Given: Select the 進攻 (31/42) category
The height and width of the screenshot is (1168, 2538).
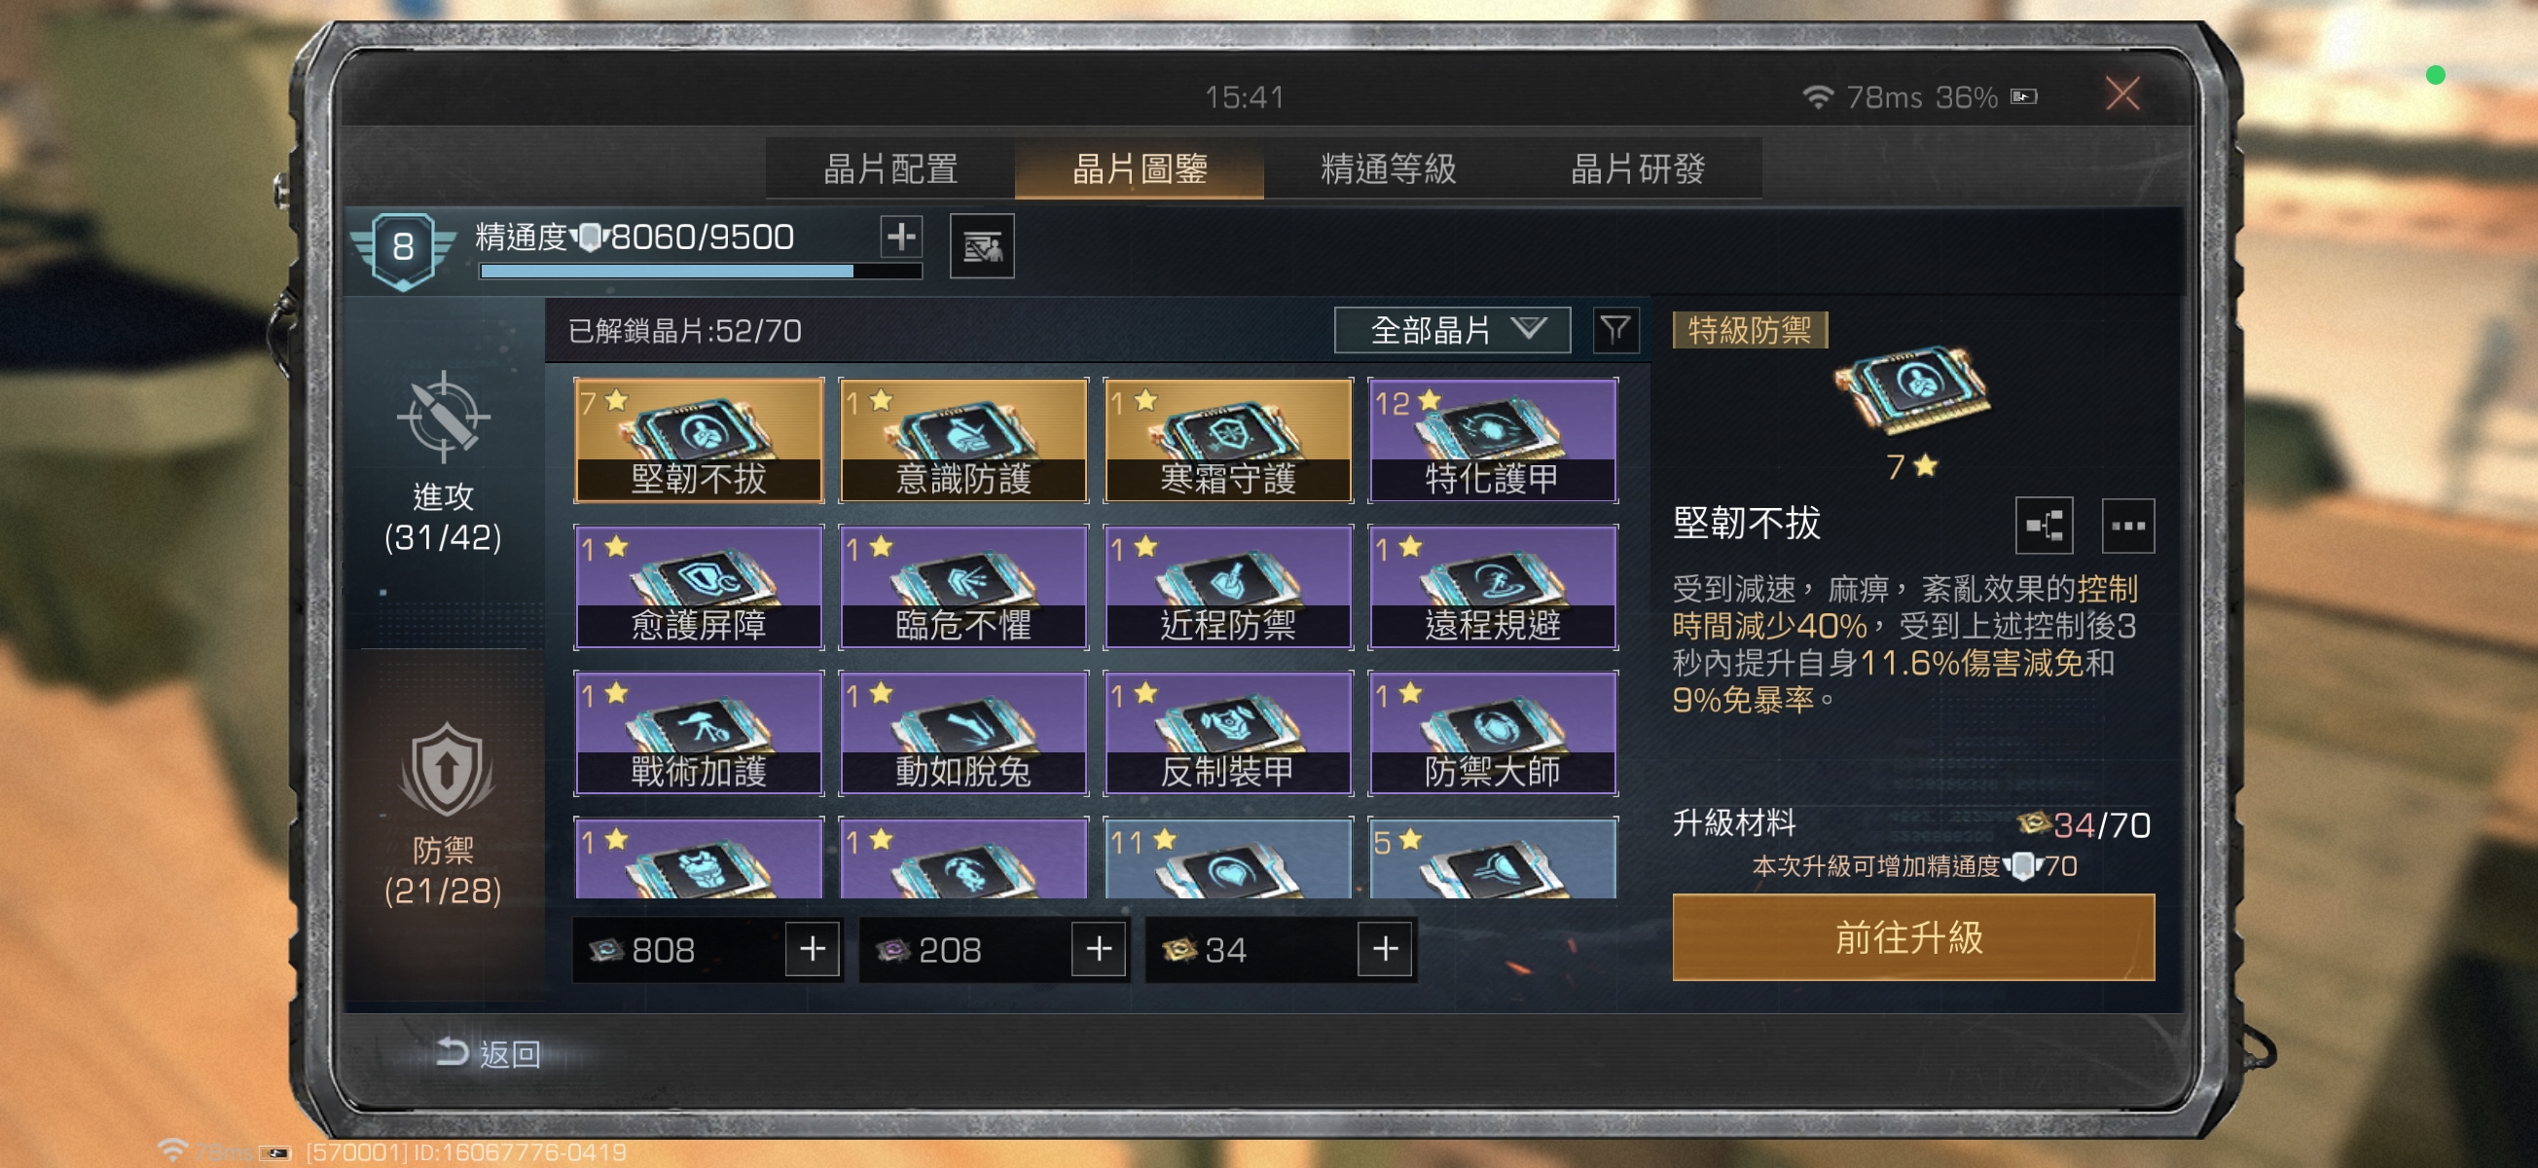Looking at the screenshot, I should click(x=444, y=463).
